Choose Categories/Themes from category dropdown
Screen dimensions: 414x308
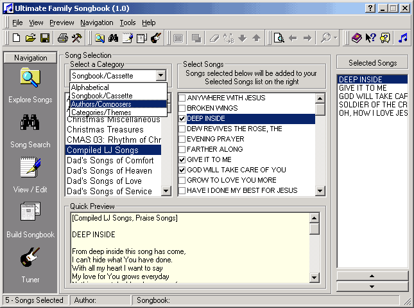pyautogui.click(x=101, y=113)
